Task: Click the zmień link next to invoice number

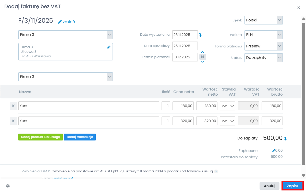Action: 67,22
